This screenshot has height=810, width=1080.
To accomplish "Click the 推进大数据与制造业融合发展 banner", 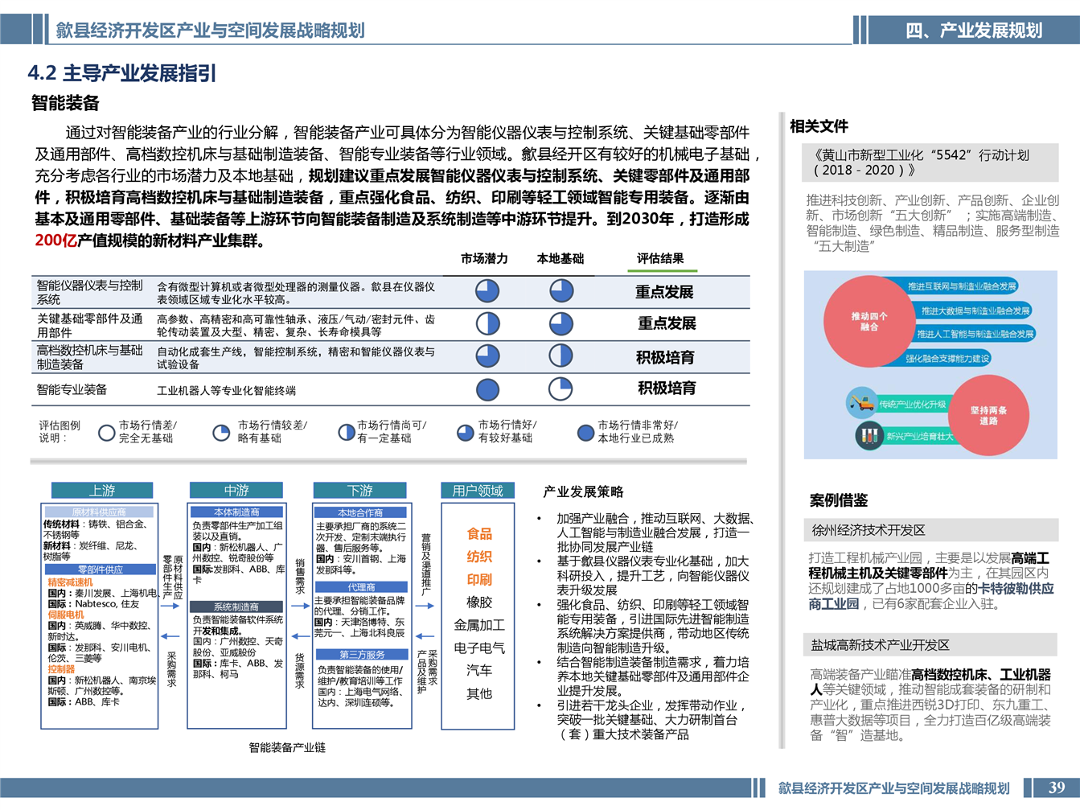I will click(975, 310).
